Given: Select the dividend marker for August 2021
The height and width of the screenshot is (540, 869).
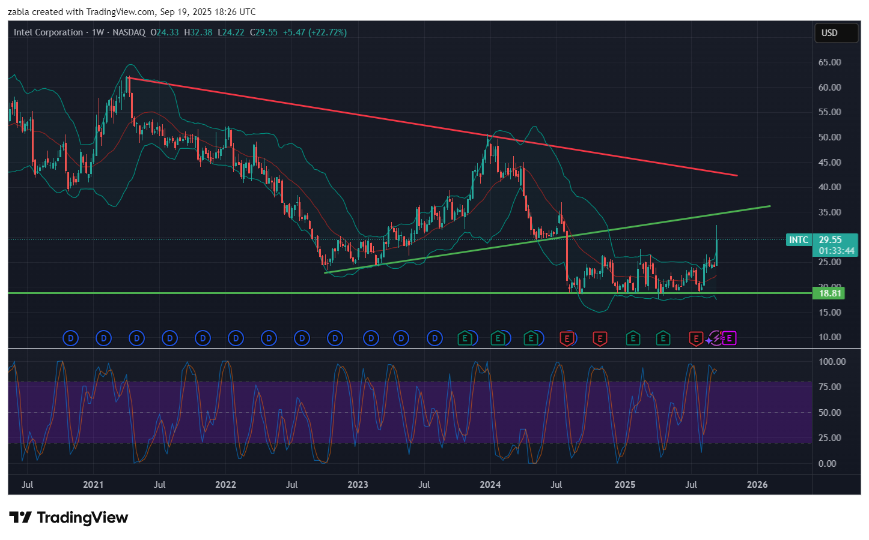Looking at the screenshot, I should 170,338.
